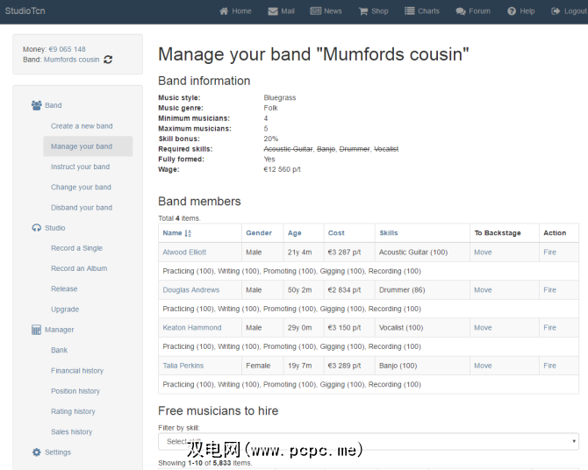Sort table by Skills column
Screen dimensions: 588x470
click(389, 233)
